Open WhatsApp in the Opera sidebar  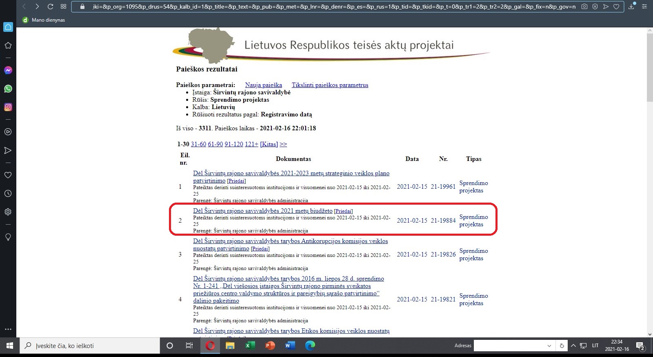8,89
